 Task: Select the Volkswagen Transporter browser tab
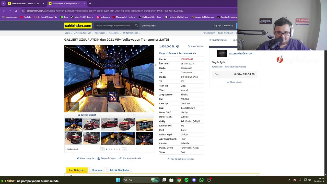(x=66, y=3)
